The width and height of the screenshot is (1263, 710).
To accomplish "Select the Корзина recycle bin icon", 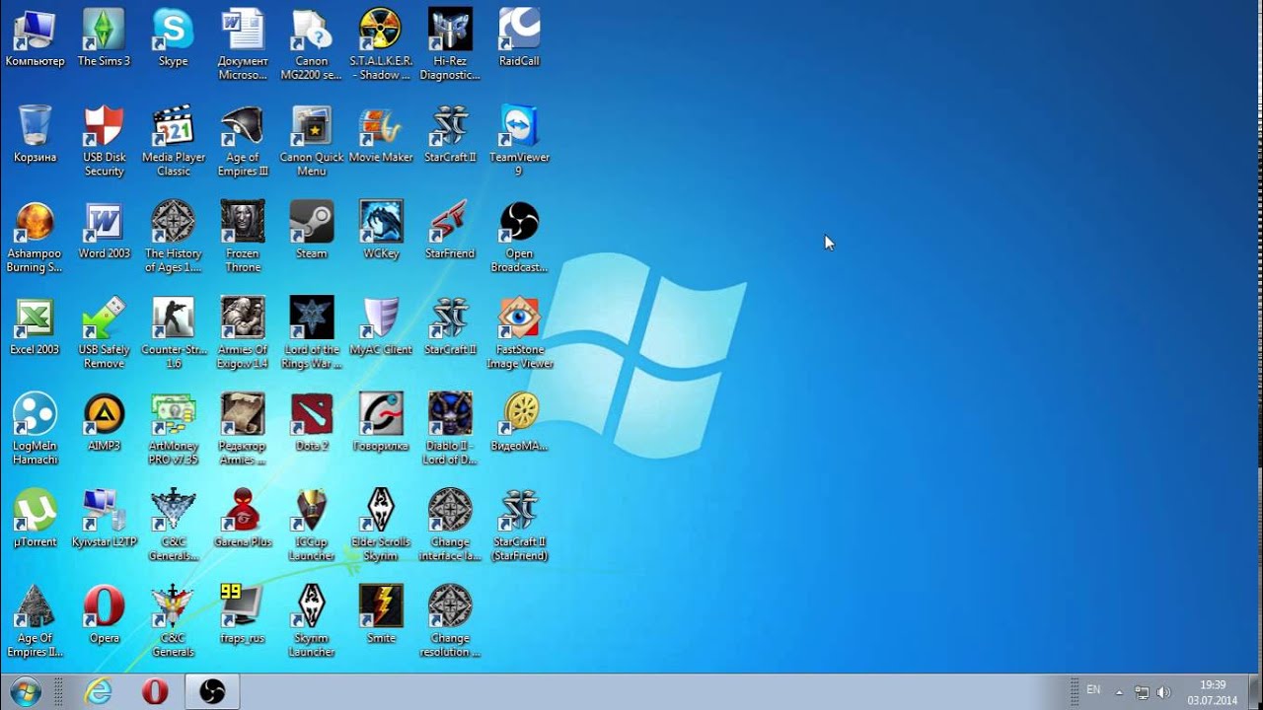I will tap(35, 135).
